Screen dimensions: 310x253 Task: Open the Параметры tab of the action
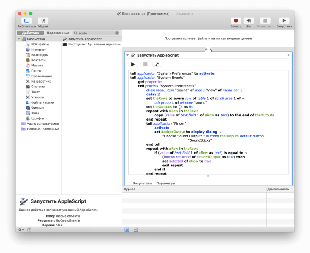click(x=166, y=183)
